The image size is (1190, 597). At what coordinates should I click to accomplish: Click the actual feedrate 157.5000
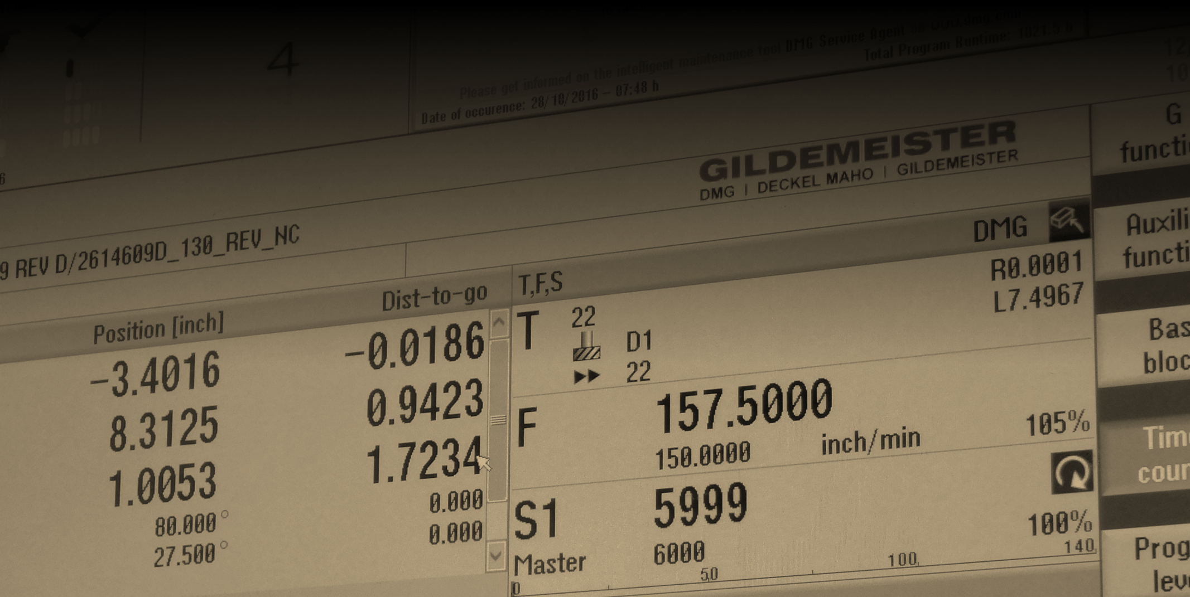coord(744,407)
